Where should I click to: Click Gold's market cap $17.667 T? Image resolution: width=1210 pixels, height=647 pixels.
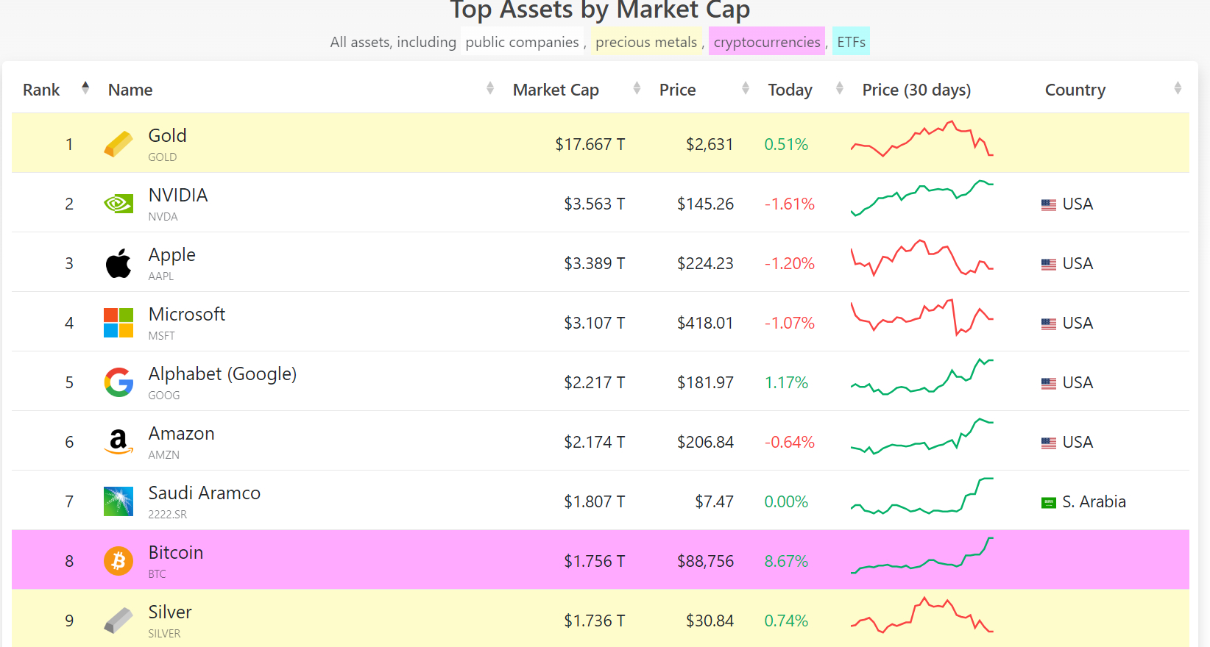(x=590, y=144)
